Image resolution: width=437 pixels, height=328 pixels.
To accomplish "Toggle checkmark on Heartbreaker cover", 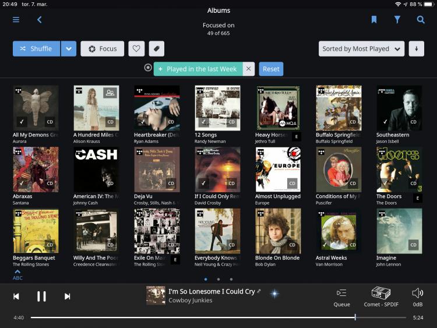I will pos(143,122).
